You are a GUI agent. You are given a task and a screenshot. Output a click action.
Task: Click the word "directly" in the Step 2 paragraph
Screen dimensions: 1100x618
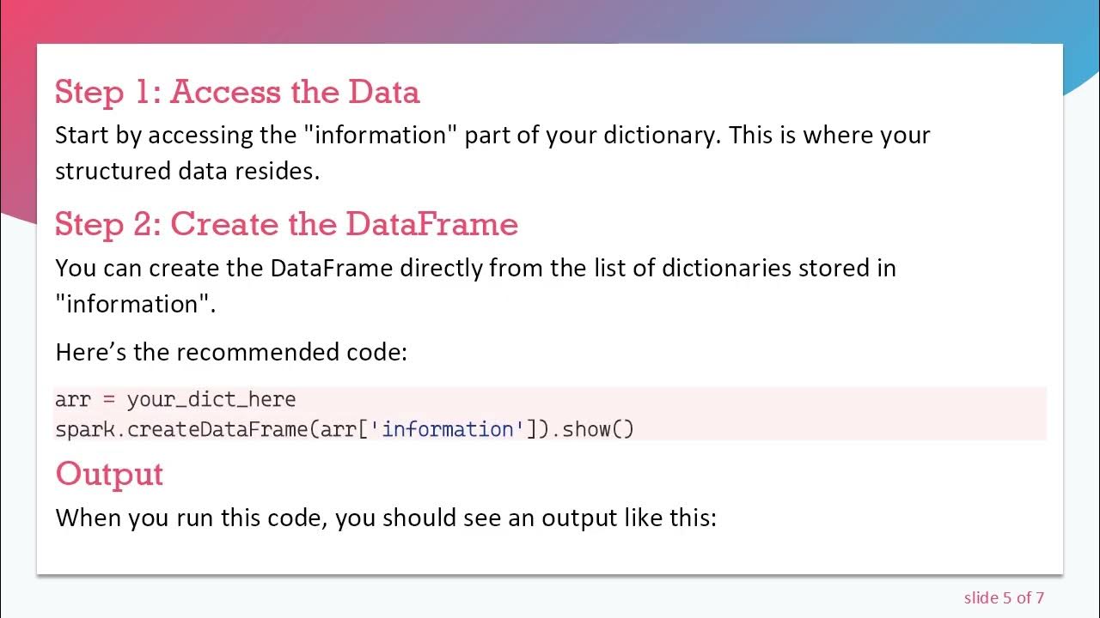(x=442, y=268)
